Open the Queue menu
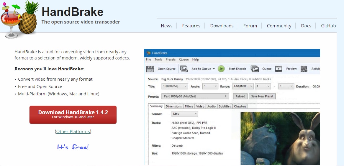This screenshot has height=166, width=344. [184, 59]
